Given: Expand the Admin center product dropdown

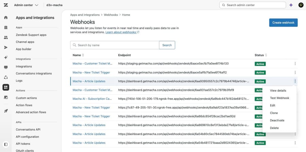Looking at the screenshot, I should coord(26,5).
